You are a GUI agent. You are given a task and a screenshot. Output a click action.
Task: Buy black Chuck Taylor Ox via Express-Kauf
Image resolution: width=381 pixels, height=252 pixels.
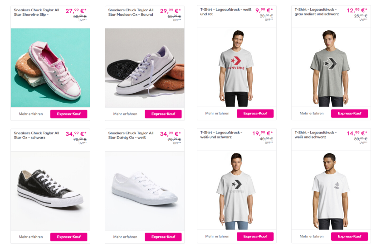(68, 237)
